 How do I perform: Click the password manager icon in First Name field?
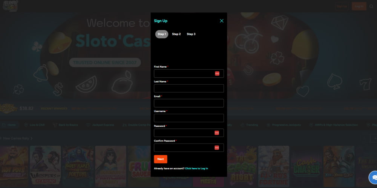[x=217, y=74]
